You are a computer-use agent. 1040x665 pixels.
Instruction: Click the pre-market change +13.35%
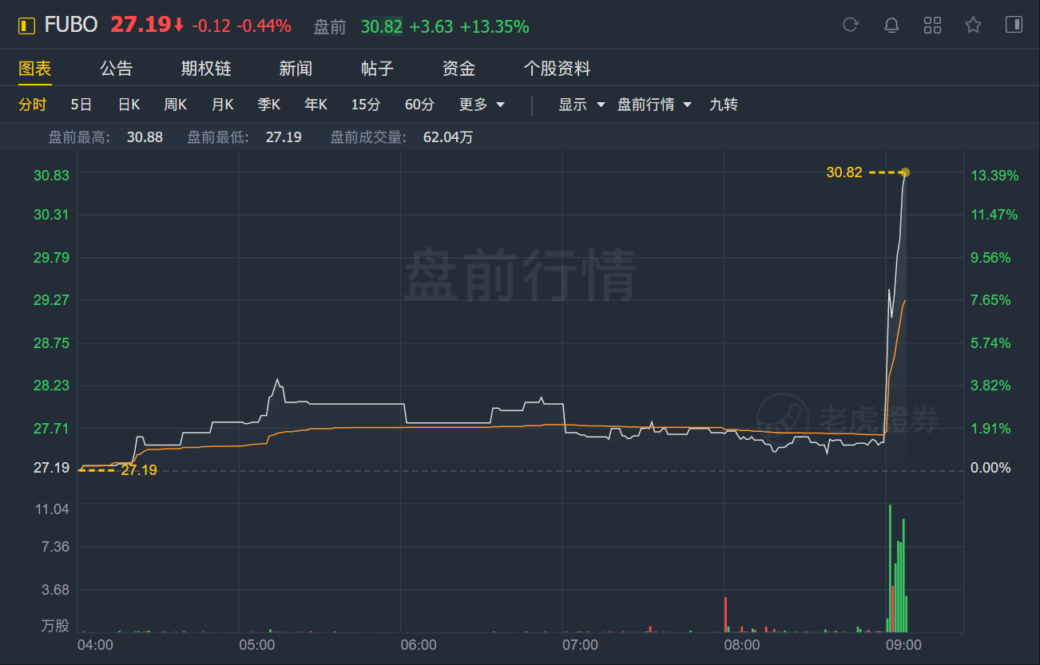tap(494, 27)
